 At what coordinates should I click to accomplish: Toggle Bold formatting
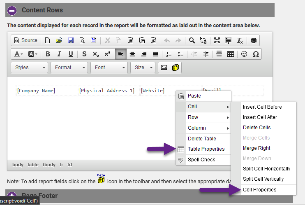click(x=48, y=54)
